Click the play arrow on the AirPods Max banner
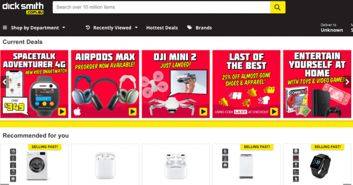The width and height of the screenshot is (353, 185). click(x=132, y=111)
